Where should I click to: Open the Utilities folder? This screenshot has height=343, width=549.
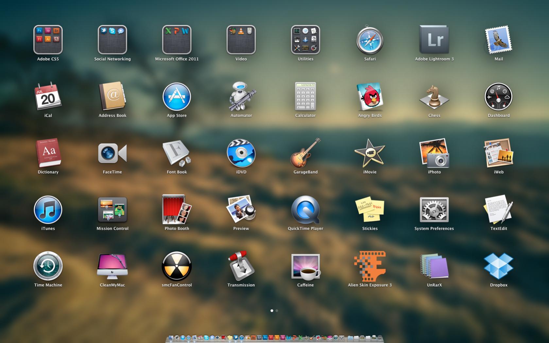(x=305, y=40)
